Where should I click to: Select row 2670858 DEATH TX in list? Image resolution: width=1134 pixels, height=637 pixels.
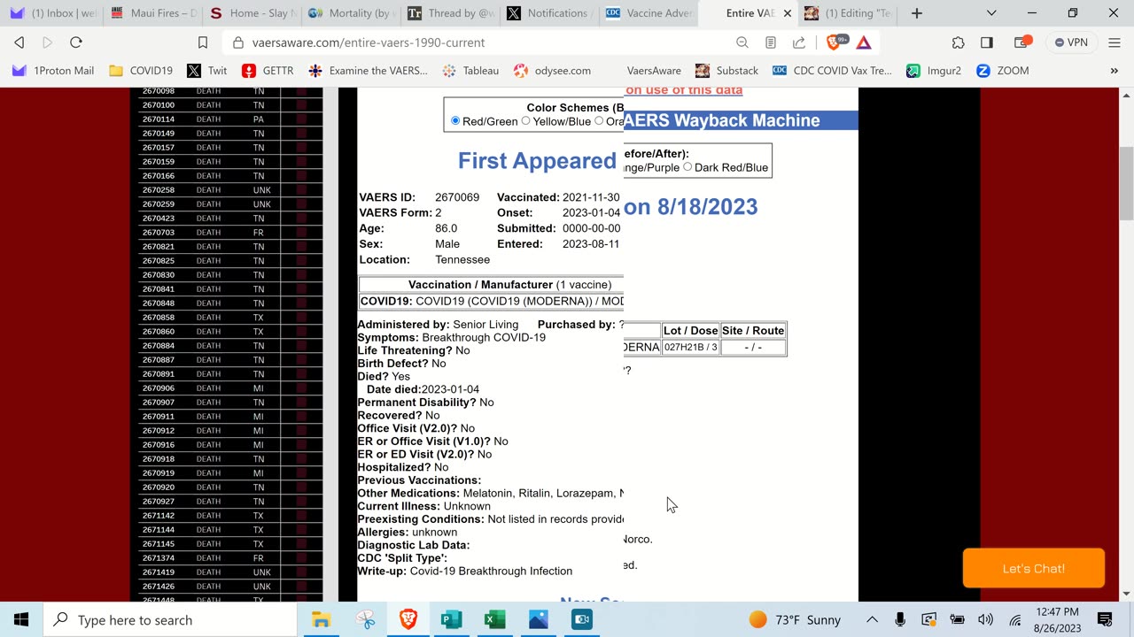coord(230,318)
